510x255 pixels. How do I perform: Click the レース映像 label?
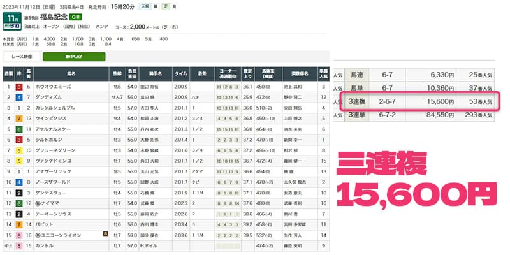[22, 57]
